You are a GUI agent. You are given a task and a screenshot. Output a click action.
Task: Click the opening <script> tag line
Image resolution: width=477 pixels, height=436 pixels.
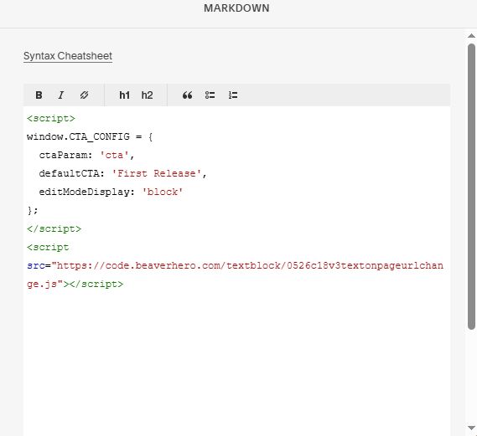pyautogui.click(x=51, y=118)
